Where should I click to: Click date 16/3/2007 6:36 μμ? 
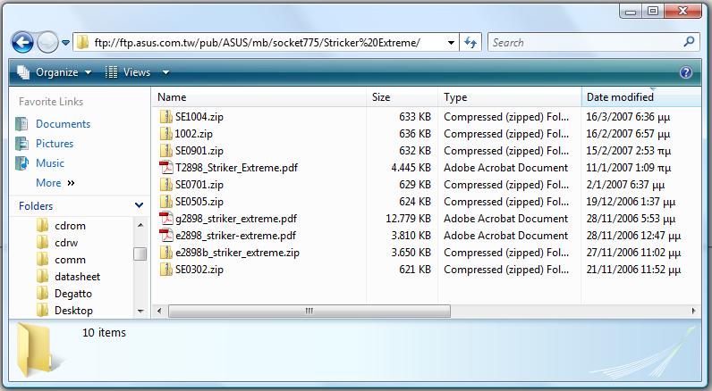(x=628, y=117)
